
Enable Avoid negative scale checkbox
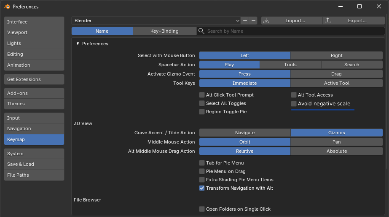[x=294, y=104]
